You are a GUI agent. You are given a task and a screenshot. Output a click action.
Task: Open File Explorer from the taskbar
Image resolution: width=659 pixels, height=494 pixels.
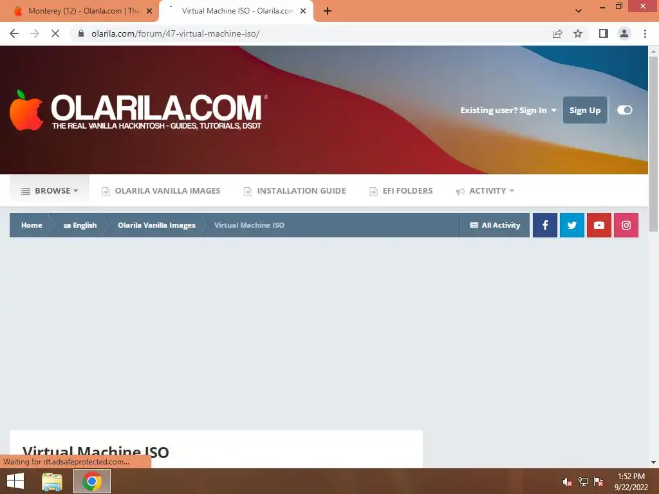tap(52, 481)
